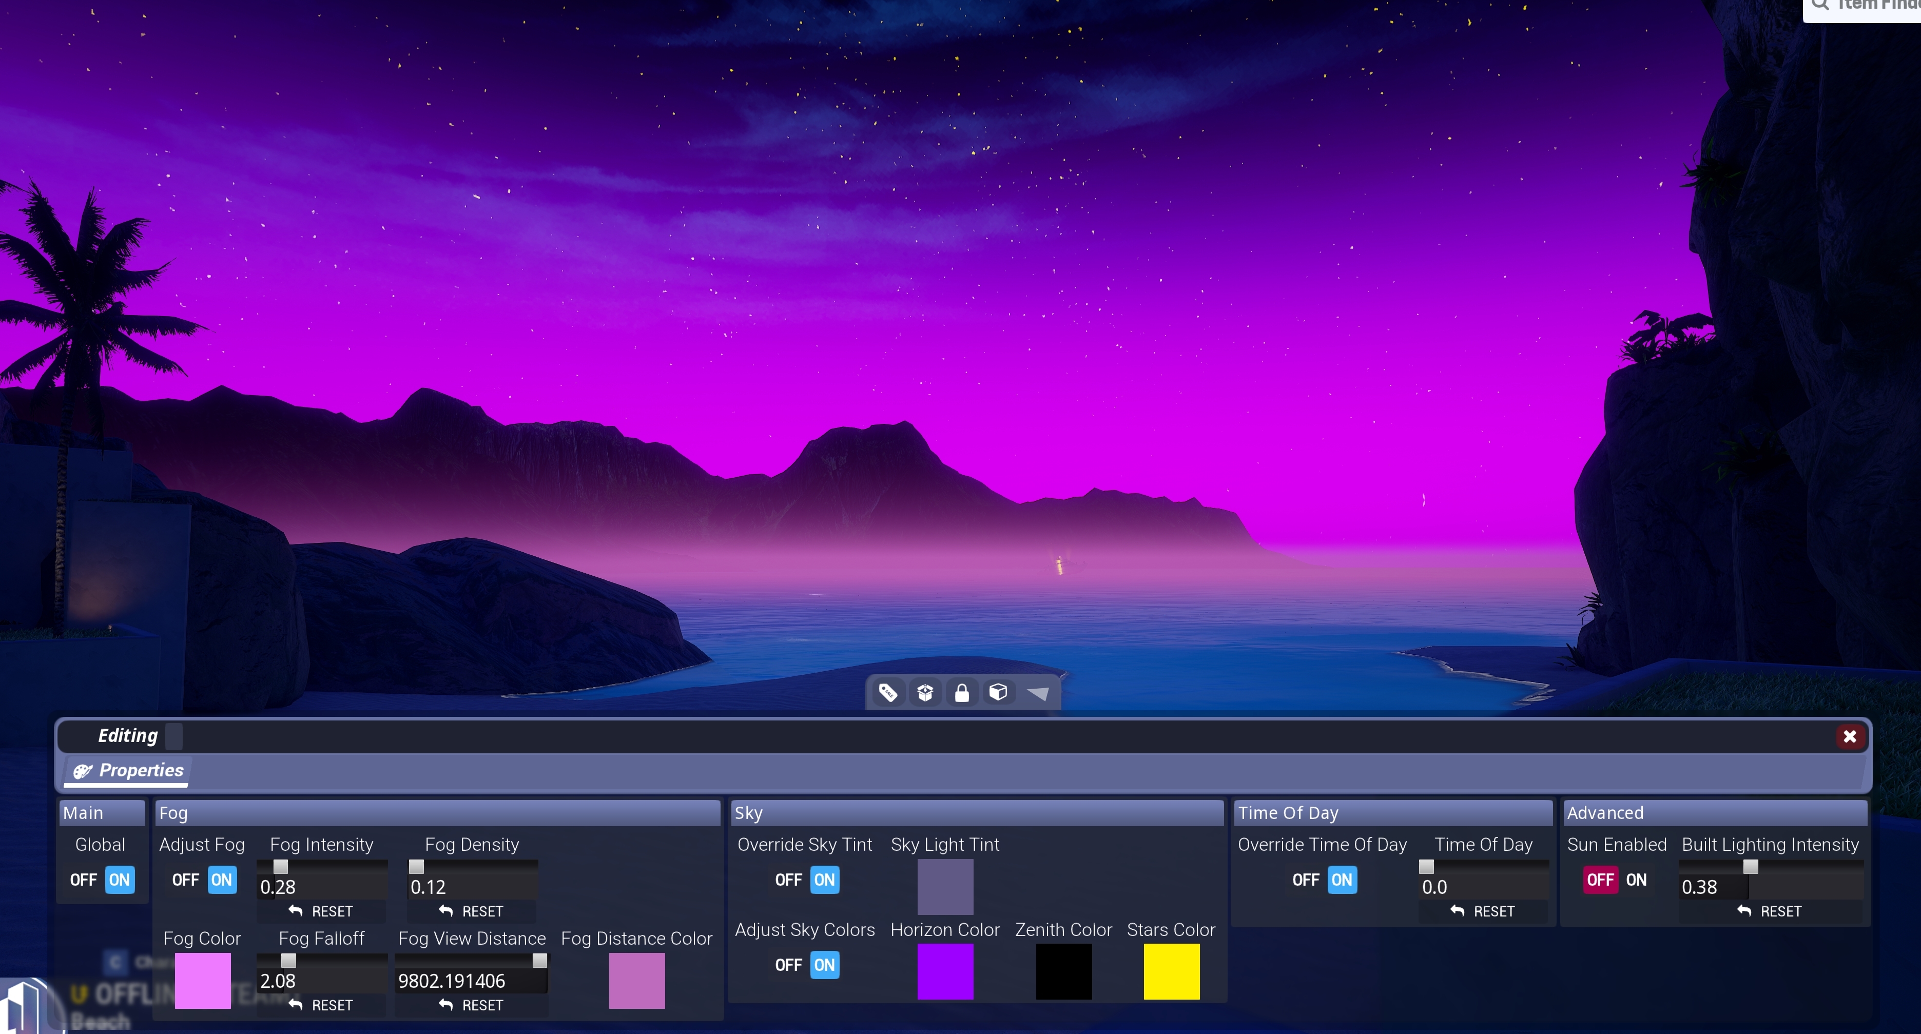
Task: Click the Main section header
Action: pos(102,813)
